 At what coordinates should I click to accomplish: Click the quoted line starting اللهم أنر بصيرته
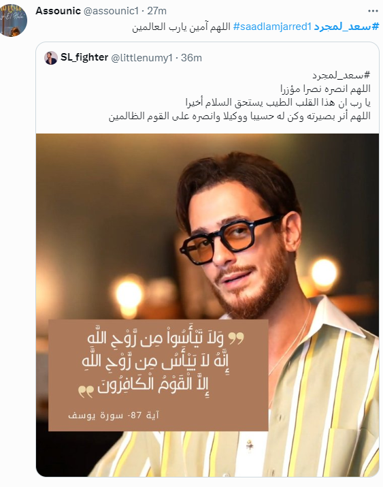(239, 116)
